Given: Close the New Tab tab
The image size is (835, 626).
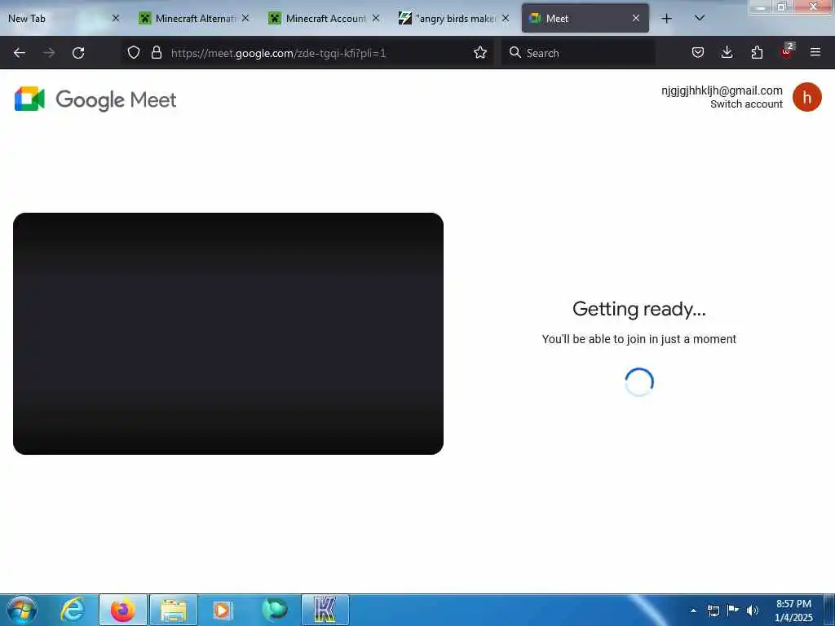Looking at the screenshot, I should click(x=116, y=19).
